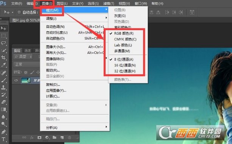
Task: Select the Move tool in the toolbox
Action: [x=3, y=28]
